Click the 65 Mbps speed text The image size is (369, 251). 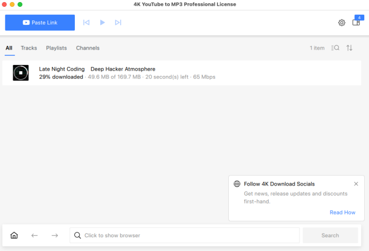coord(204,77)
